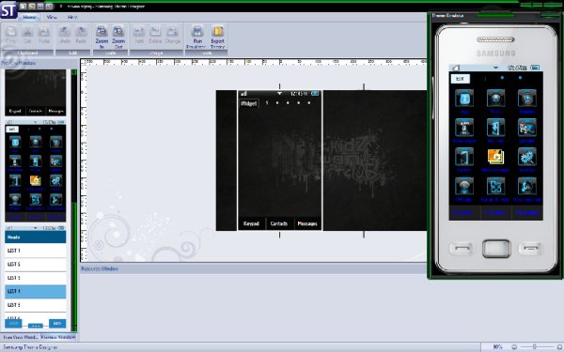Tap the orange Media browser icon in the emulator
The height and width of the screenshot is (352, 564).
point(495,156)
